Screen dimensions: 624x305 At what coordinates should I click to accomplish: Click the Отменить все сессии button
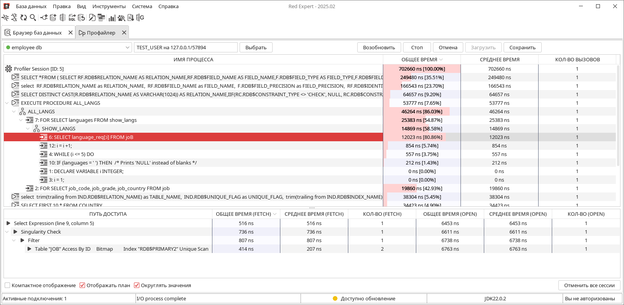[x=589, y=285]
